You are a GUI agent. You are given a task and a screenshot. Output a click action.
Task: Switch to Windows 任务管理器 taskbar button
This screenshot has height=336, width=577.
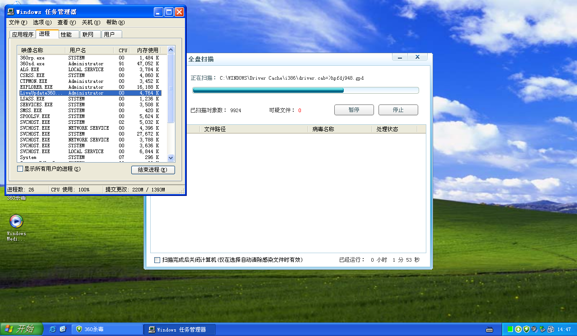point(180,329)
